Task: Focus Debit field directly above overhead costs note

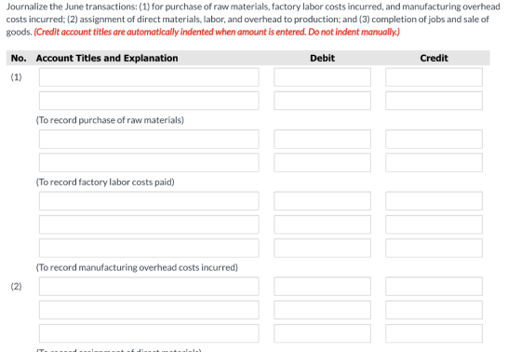Action: 322,249
